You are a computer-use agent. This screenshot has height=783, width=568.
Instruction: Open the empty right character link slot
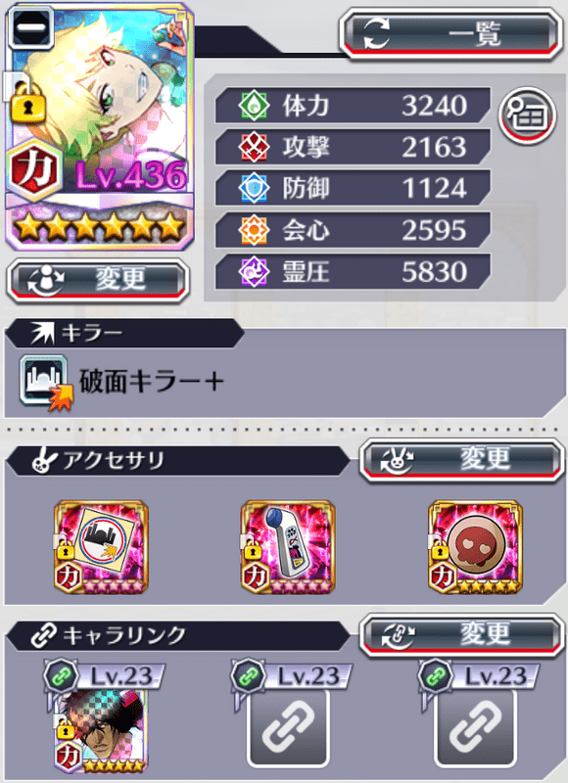[475, 727]
